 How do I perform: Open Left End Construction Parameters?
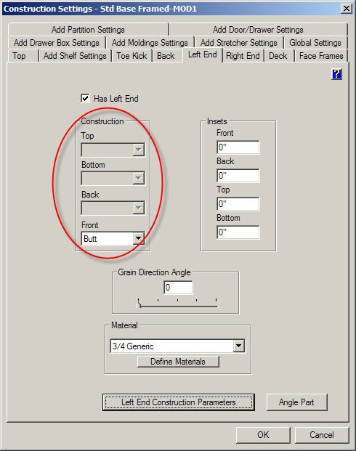(179, 402)
